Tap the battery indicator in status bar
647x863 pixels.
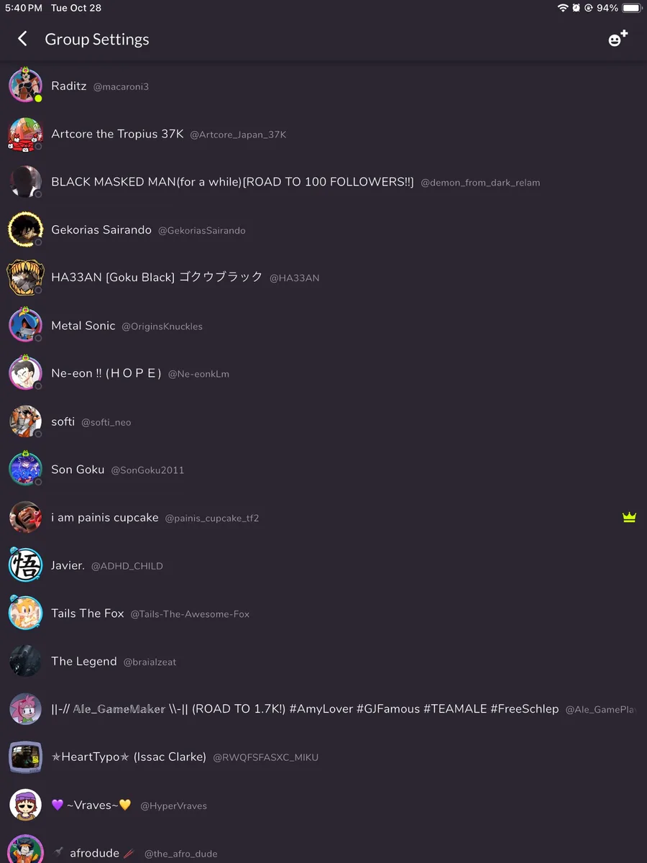click(x=632, y=8)
